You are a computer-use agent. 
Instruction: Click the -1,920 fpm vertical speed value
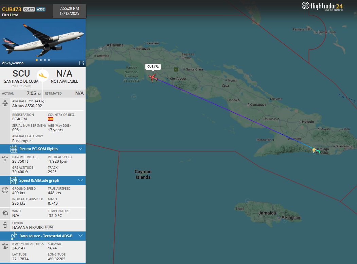click(x=58, y=162)
